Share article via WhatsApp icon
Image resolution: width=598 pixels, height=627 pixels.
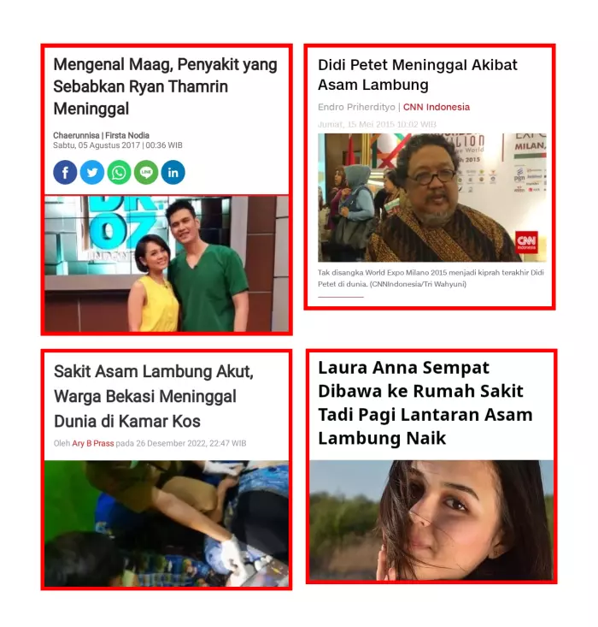tap(119, 172)
